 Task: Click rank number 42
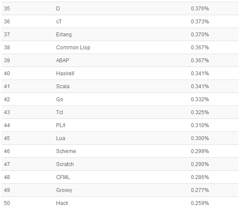[7, 99]
